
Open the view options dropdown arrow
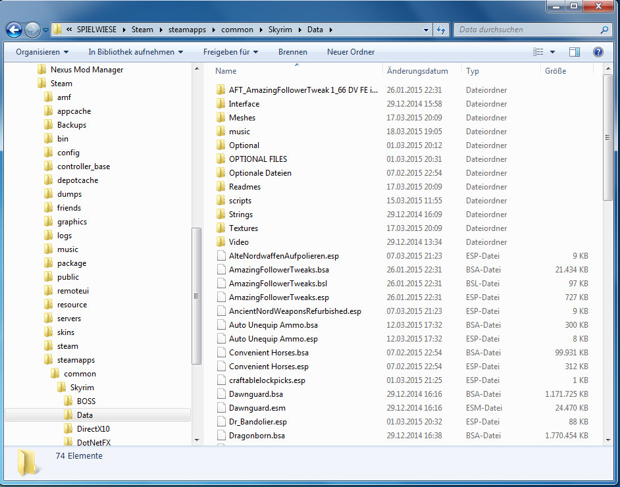552,52
